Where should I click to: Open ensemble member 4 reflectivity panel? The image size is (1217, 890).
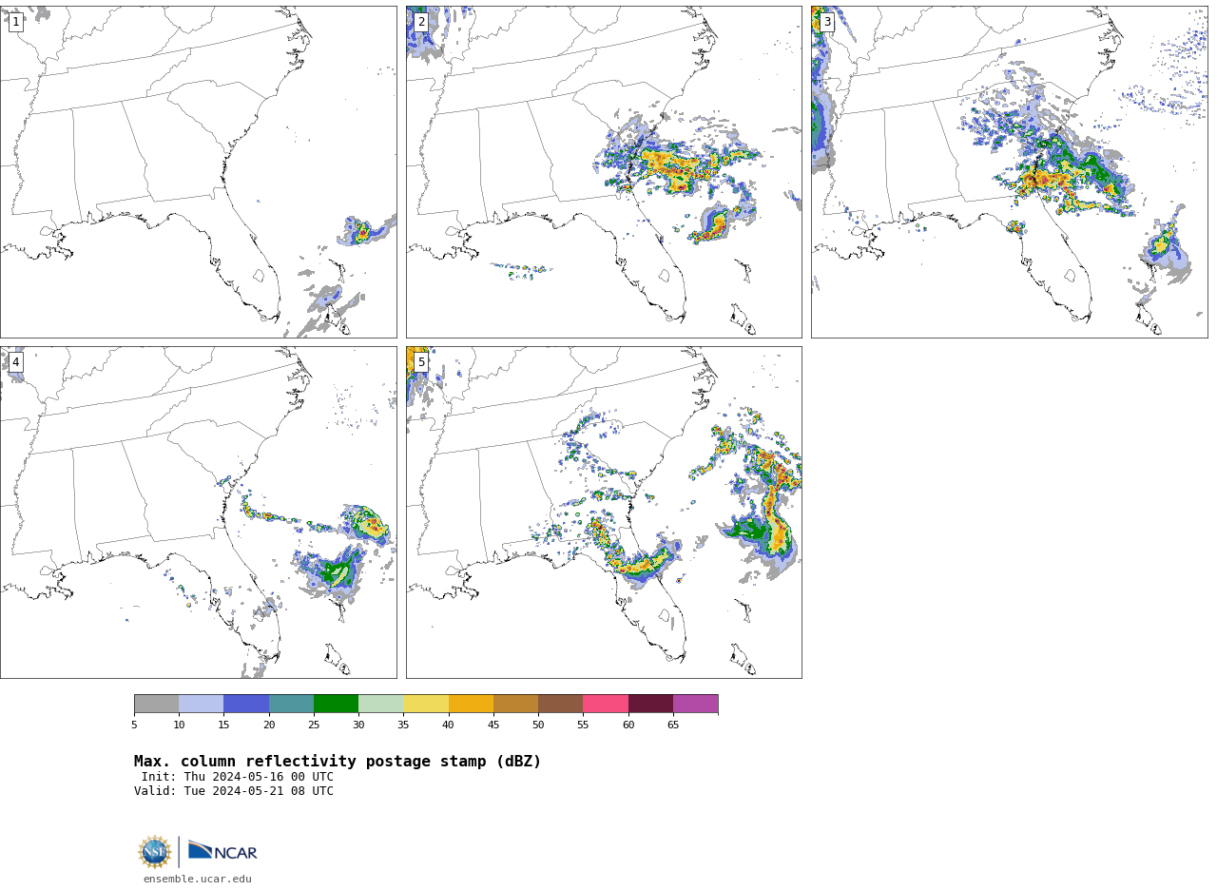coord(199,513)
